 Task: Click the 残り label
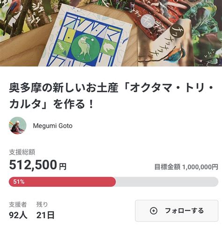point(42,205)
